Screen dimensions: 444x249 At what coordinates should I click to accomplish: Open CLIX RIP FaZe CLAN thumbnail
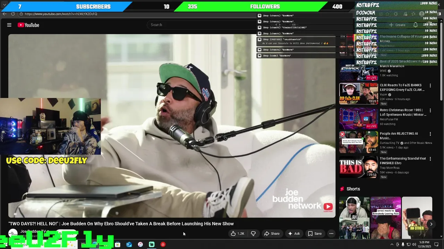[359, 94]
